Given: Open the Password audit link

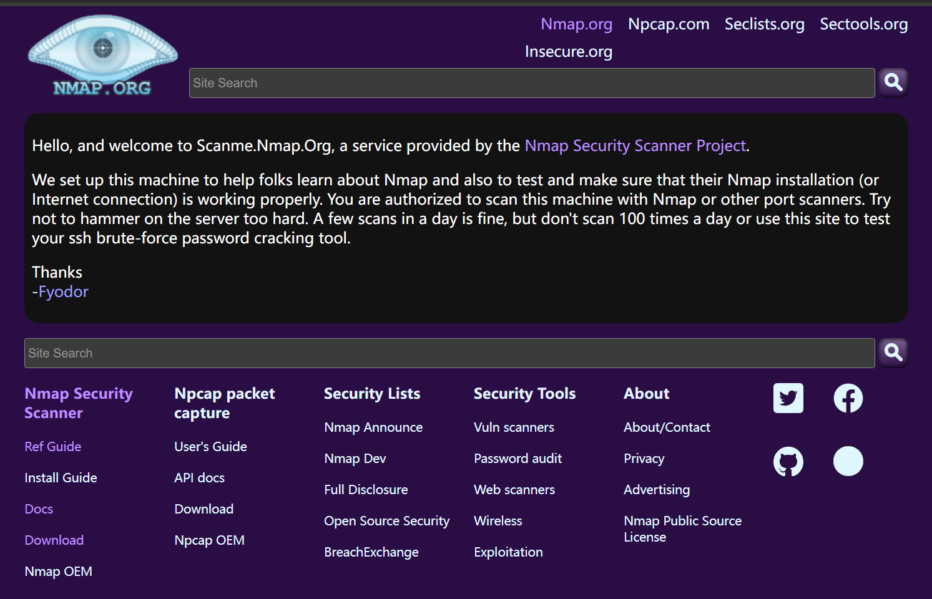Looking at the screenshot, I should pos(518,459).
